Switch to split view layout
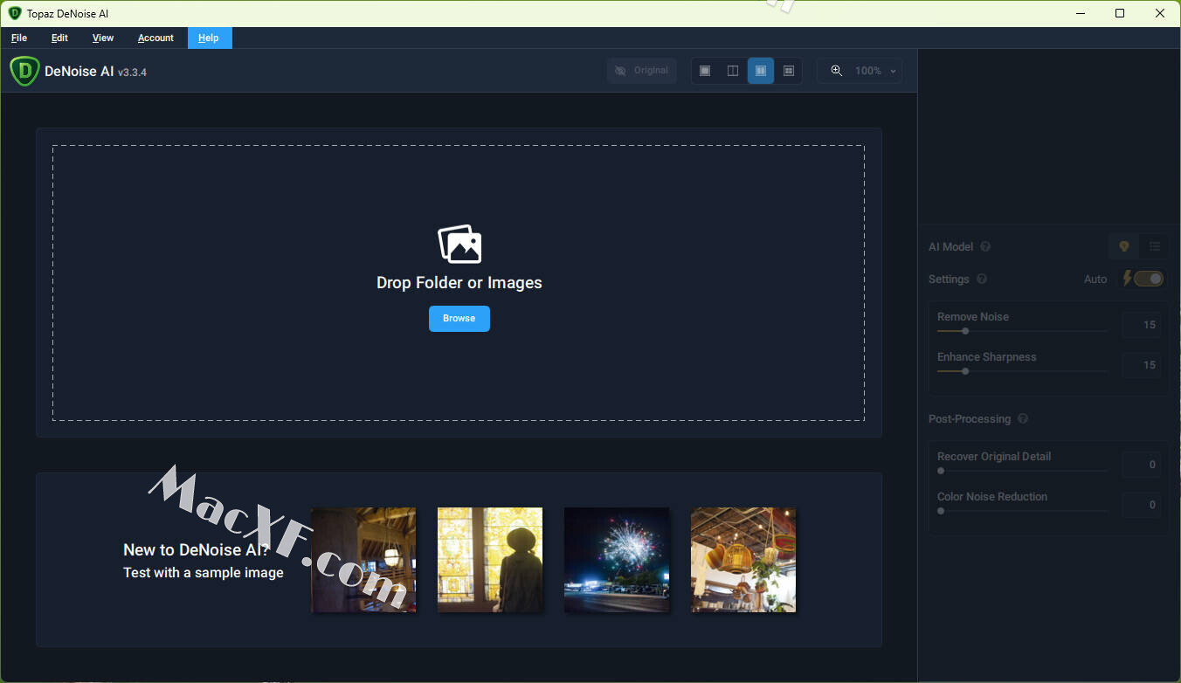Viewport: 1181px width, 683px height. [x=733, y=71]
